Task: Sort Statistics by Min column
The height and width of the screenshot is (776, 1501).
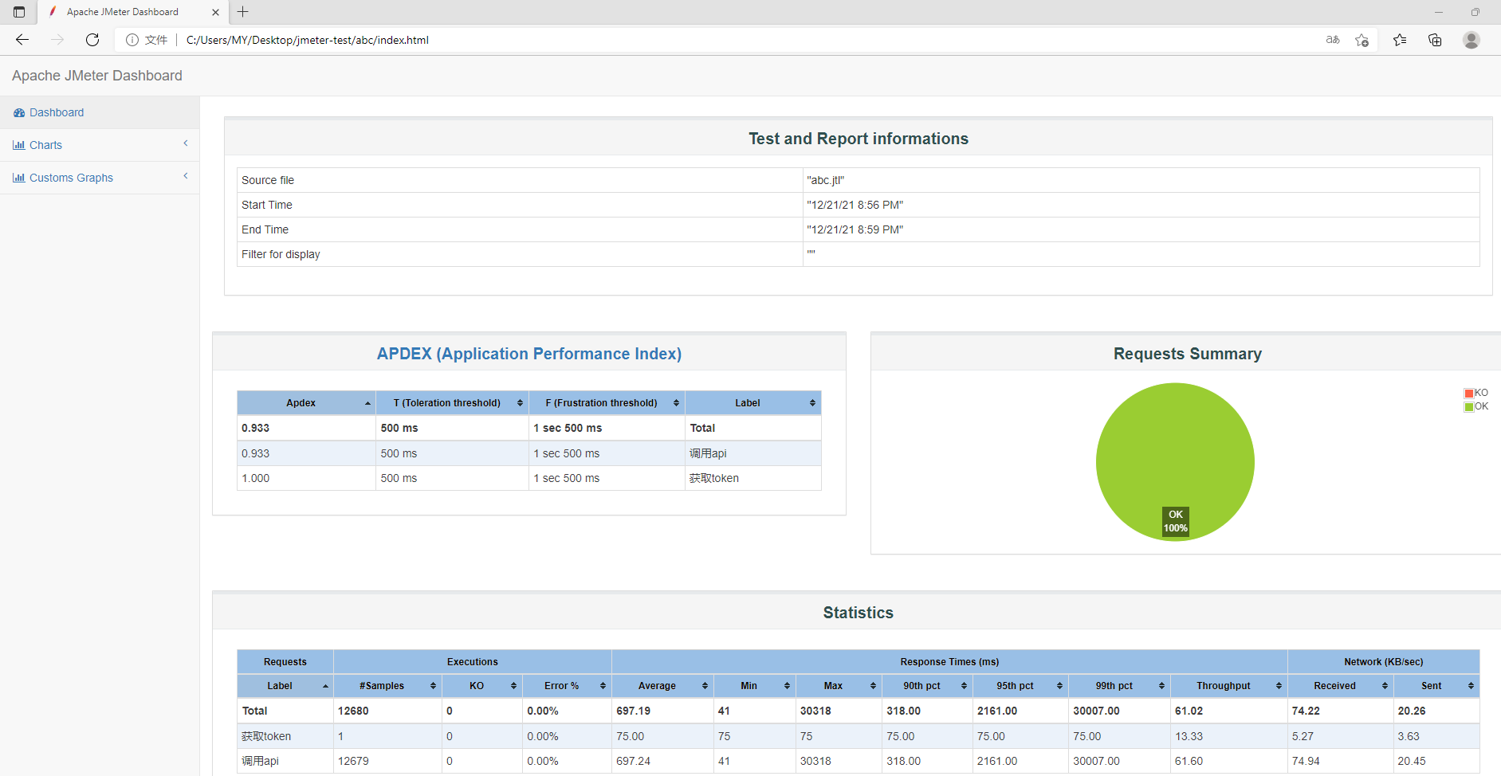Action: point(754,686)
